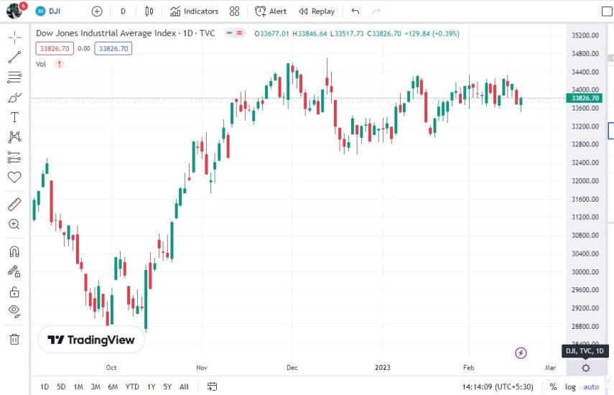The width and height of the screenshot is (614, 395).
Task: Open the forecasting and measurement tools
Action: (14, 157)
